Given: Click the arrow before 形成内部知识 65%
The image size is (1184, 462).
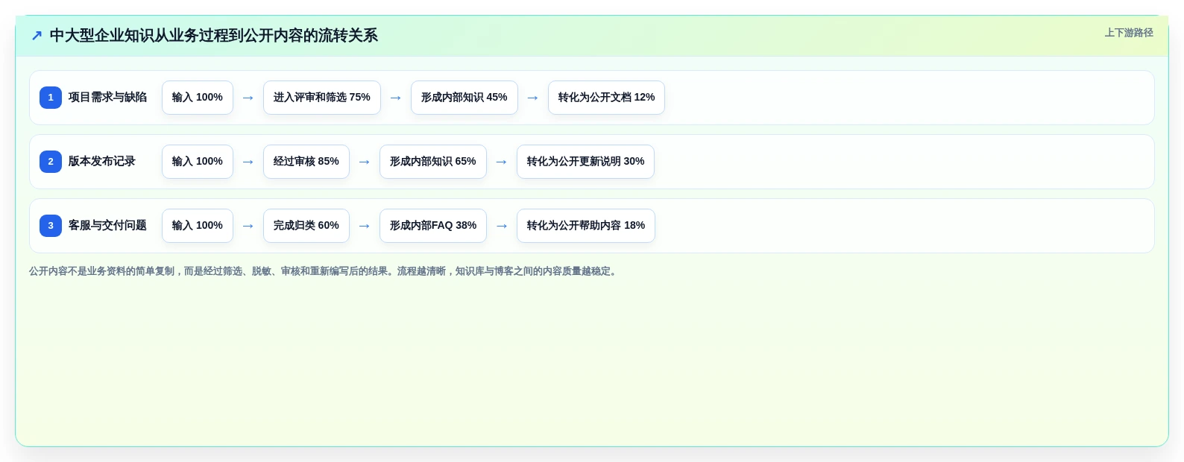Looking at the screenshot, I should pos(365,162).
